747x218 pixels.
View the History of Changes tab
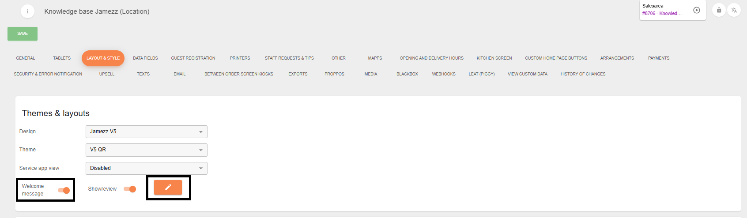click(583, 74)
